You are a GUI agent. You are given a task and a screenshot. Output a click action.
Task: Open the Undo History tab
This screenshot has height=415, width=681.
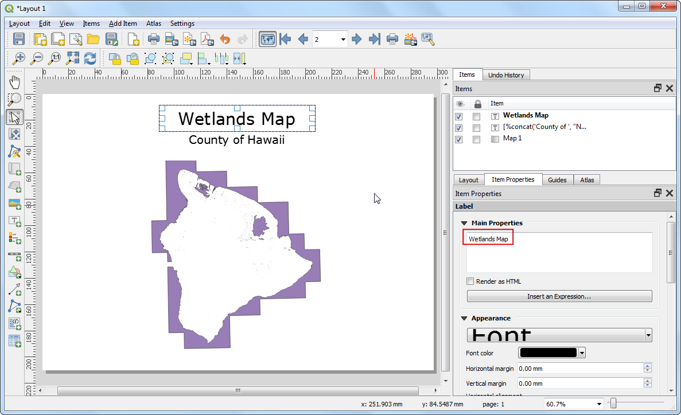coord(505,75)
